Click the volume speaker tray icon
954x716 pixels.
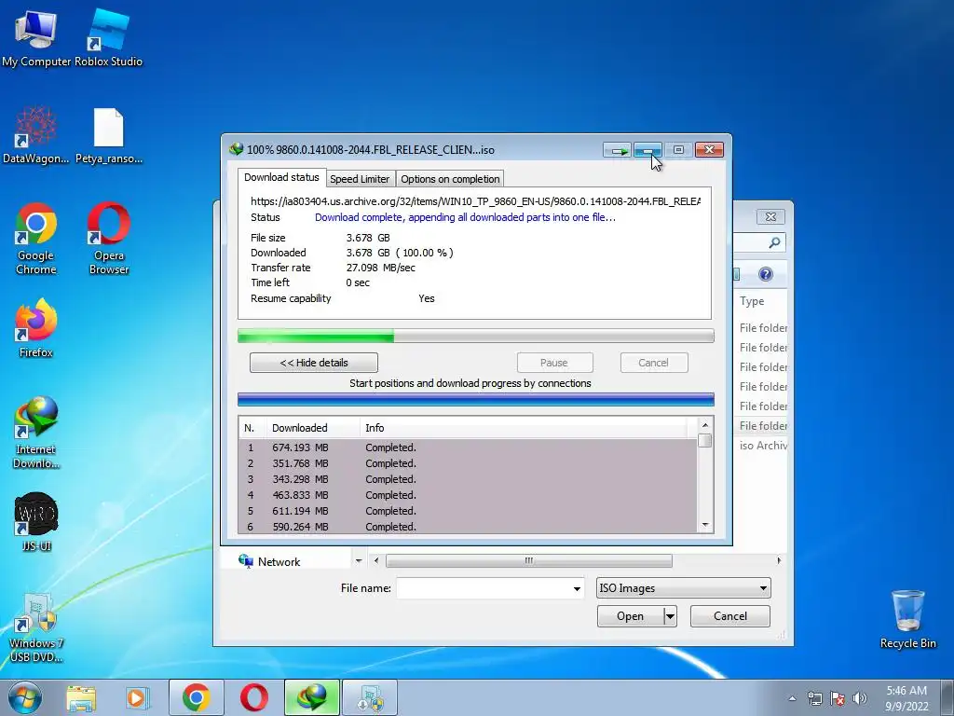point(860,698)
